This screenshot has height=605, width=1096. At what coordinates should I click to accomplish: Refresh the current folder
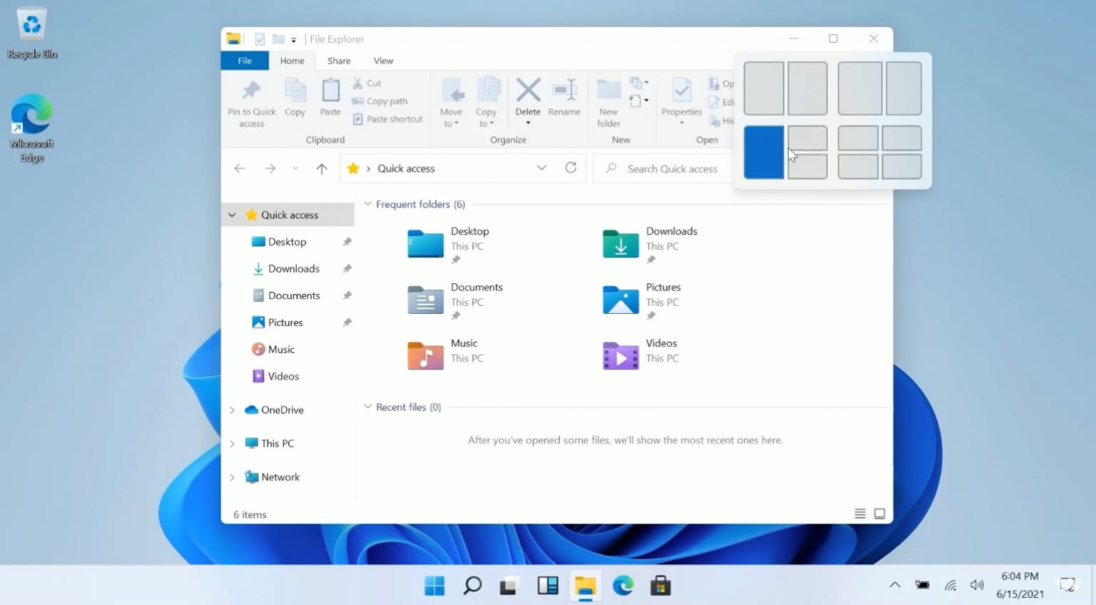pyautogui.click(x=570, y=168)
